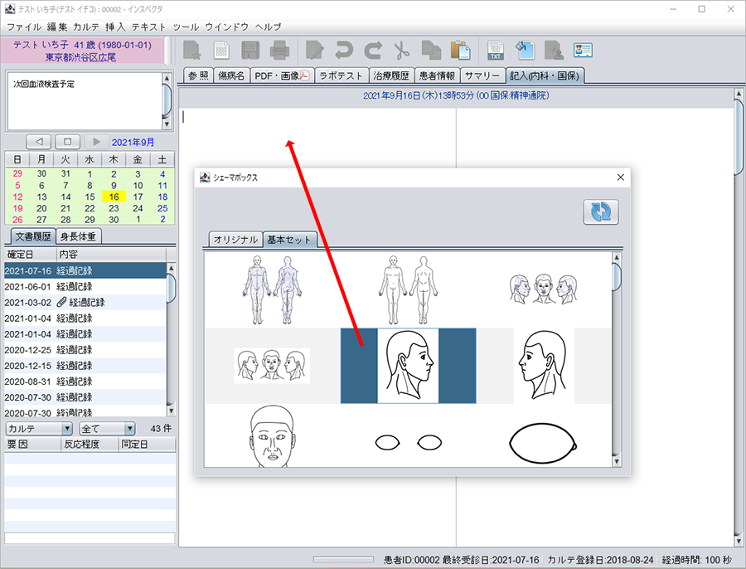
Task: Switch to the オリジナル schema tab
Action: click(235, 240)
